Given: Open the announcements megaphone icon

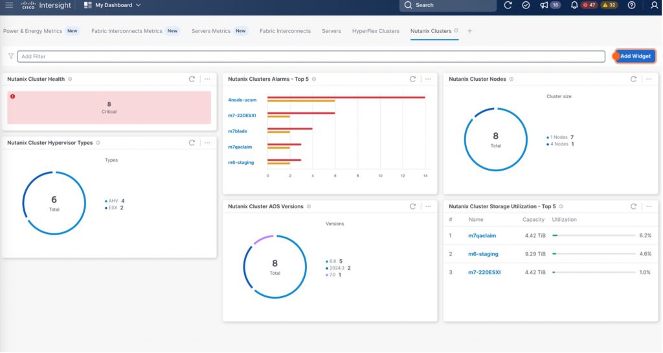Looking at the screenshot, I should coord(543,5).
